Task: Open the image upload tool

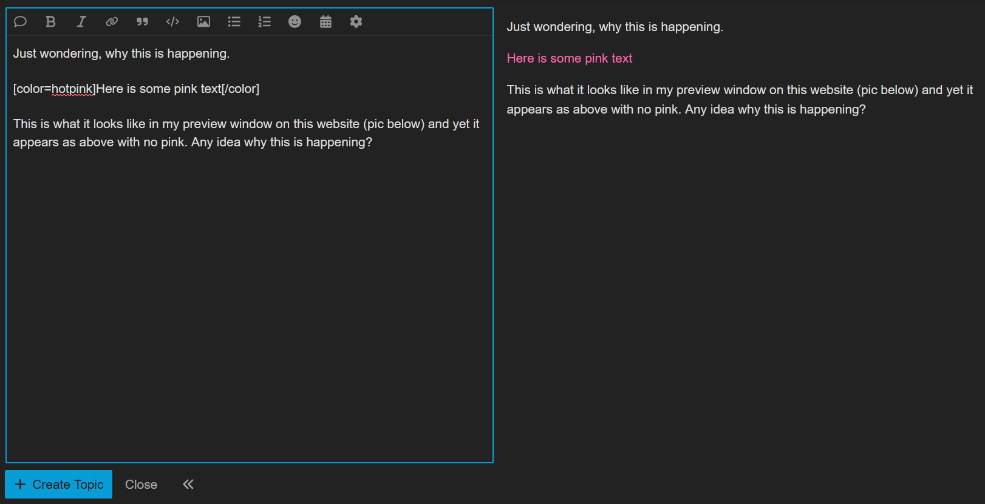Action: point(203,22)
